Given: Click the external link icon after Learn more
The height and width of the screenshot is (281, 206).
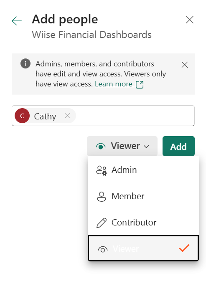Looking at the screenshot, I should [140, 85].
